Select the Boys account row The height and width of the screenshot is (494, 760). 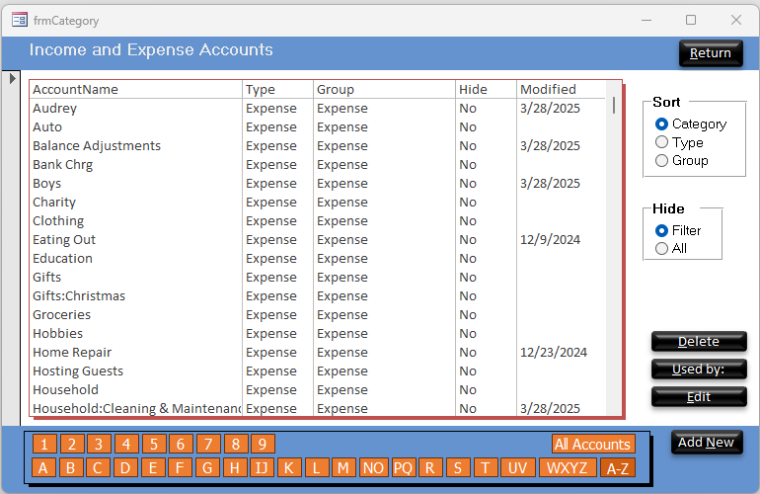318,184
